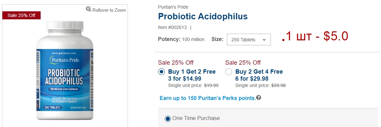Click the Item #002613 number
The width and height of the screenshot is (381, 127).
point(172,28)
